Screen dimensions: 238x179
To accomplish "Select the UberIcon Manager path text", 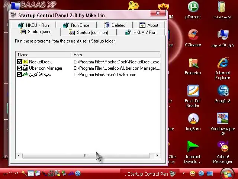I will [x=117, y=68].
